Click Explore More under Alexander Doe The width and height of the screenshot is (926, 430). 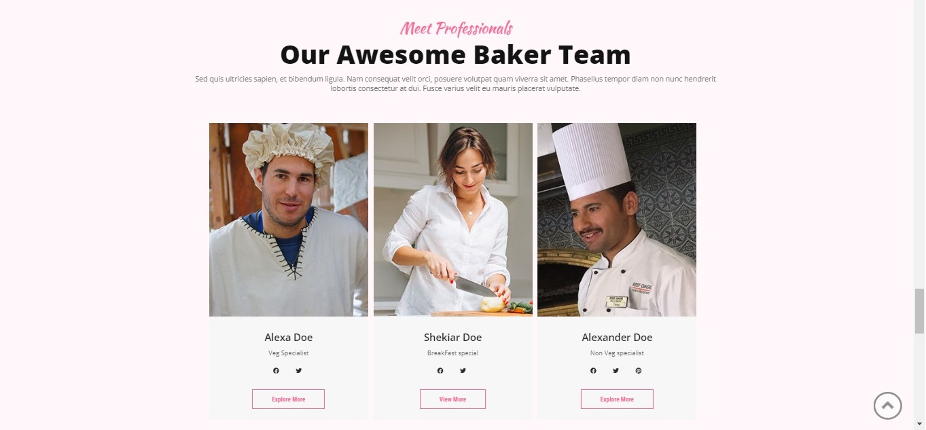617,399
